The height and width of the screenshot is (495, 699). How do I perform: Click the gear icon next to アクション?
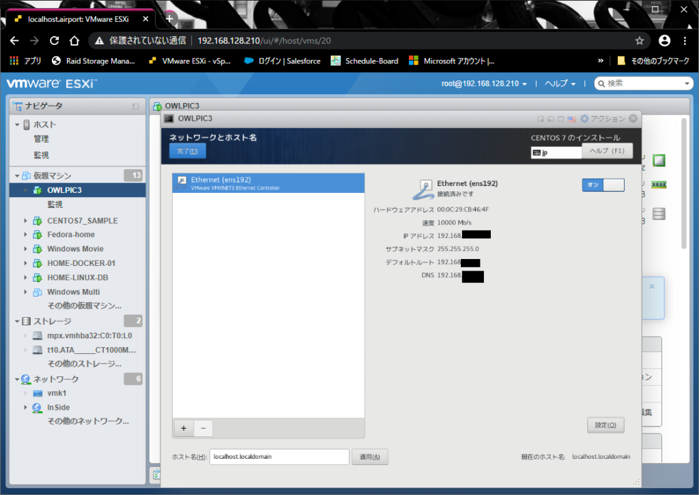click(x=584, y=119)
